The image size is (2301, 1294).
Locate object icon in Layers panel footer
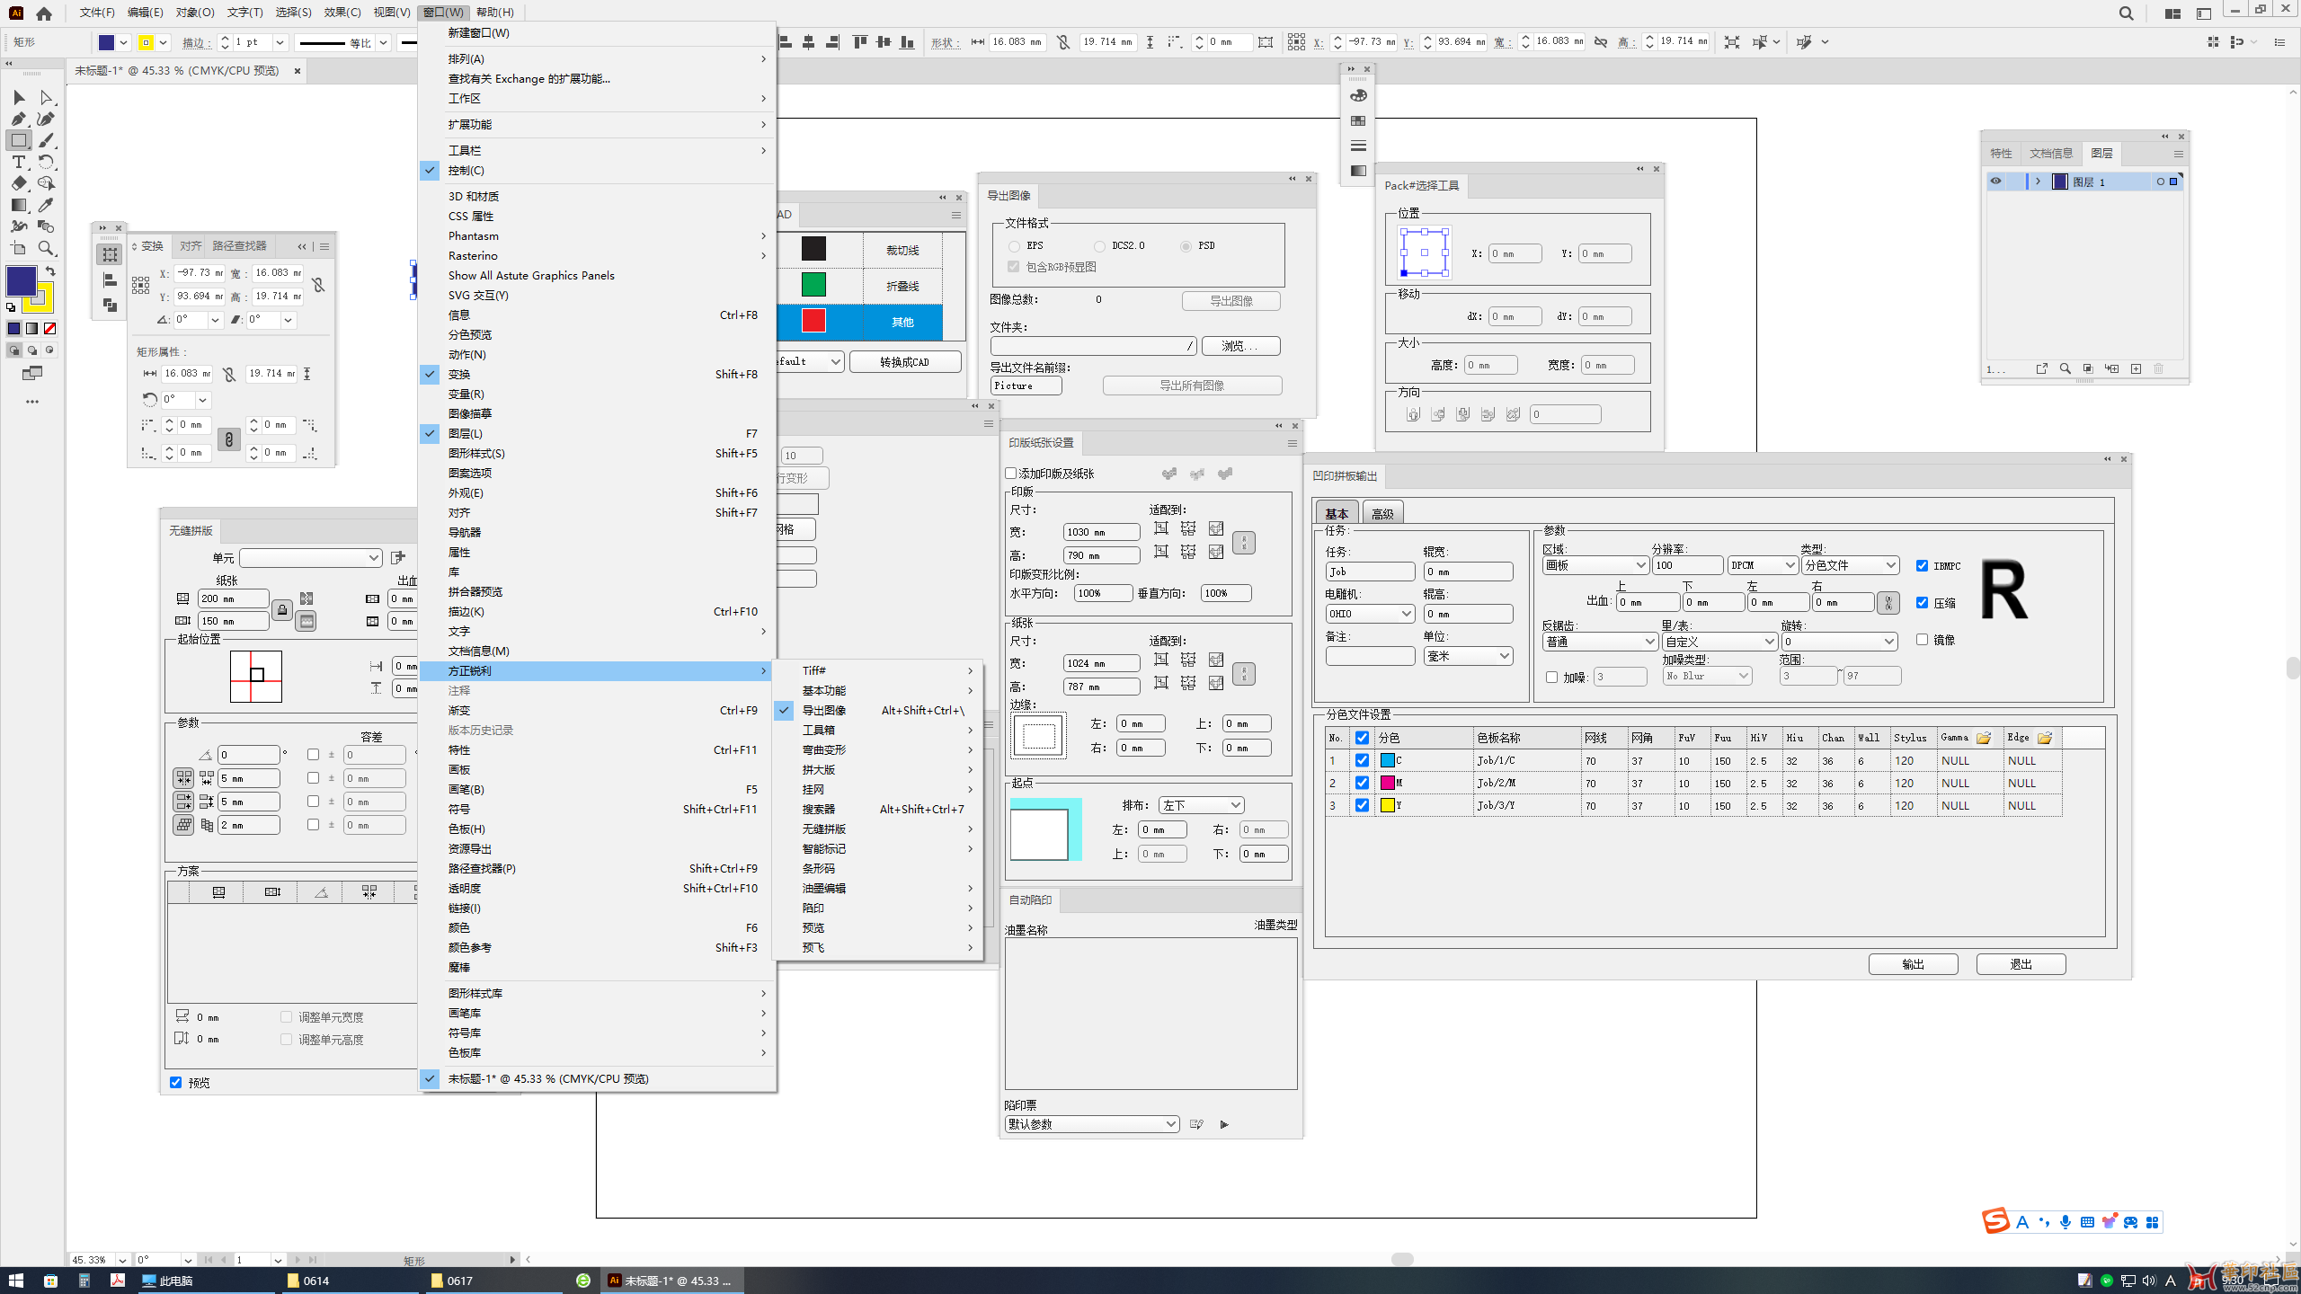[x=2066, y=368]
